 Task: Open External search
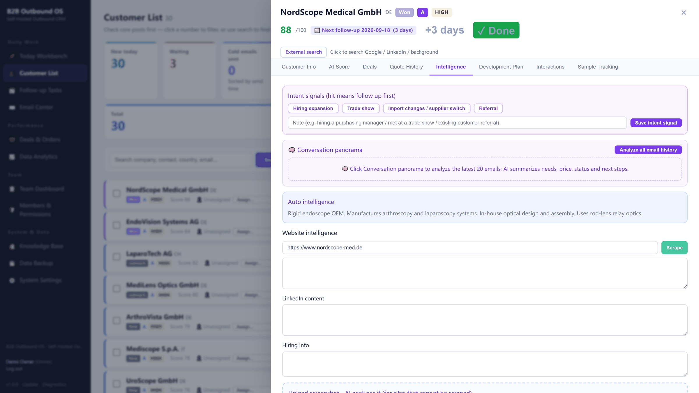point(303,52)
